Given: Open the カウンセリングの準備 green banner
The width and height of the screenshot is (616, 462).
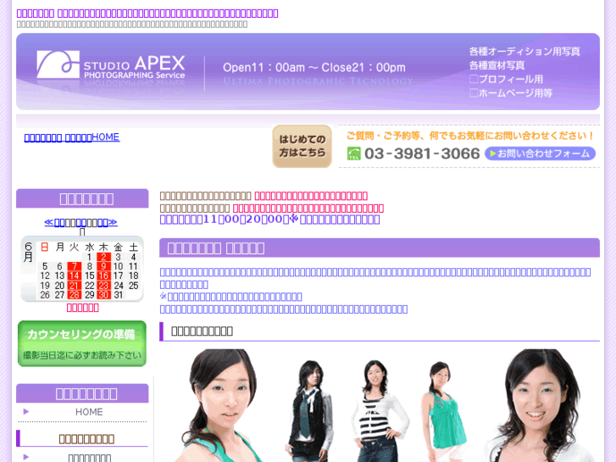Looking at the screenshot, I should [x=82, y=343].
